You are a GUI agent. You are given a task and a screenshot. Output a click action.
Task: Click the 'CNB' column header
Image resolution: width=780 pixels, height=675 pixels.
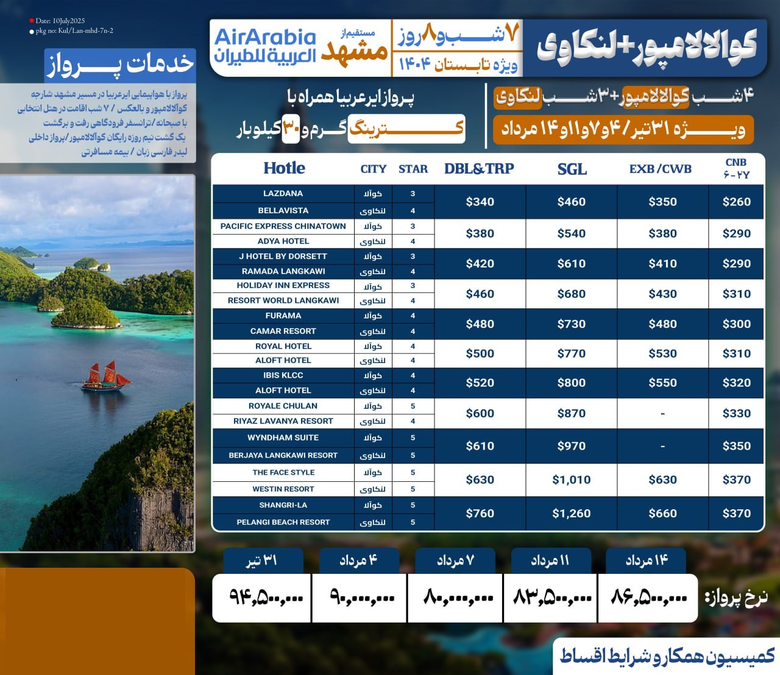point(736,168)
